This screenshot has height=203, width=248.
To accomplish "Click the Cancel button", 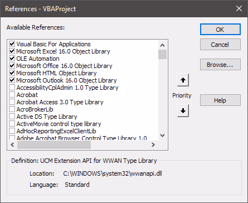I will click(220, 45).
